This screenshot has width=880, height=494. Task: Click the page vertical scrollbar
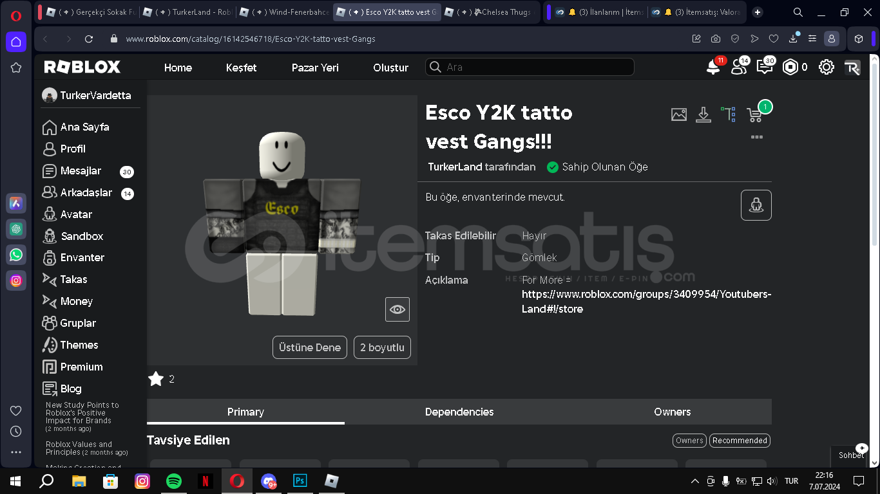(x=874, y=154)
